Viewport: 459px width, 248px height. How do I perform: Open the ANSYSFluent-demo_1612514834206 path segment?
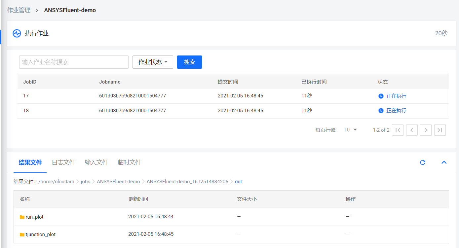(187, 182)
